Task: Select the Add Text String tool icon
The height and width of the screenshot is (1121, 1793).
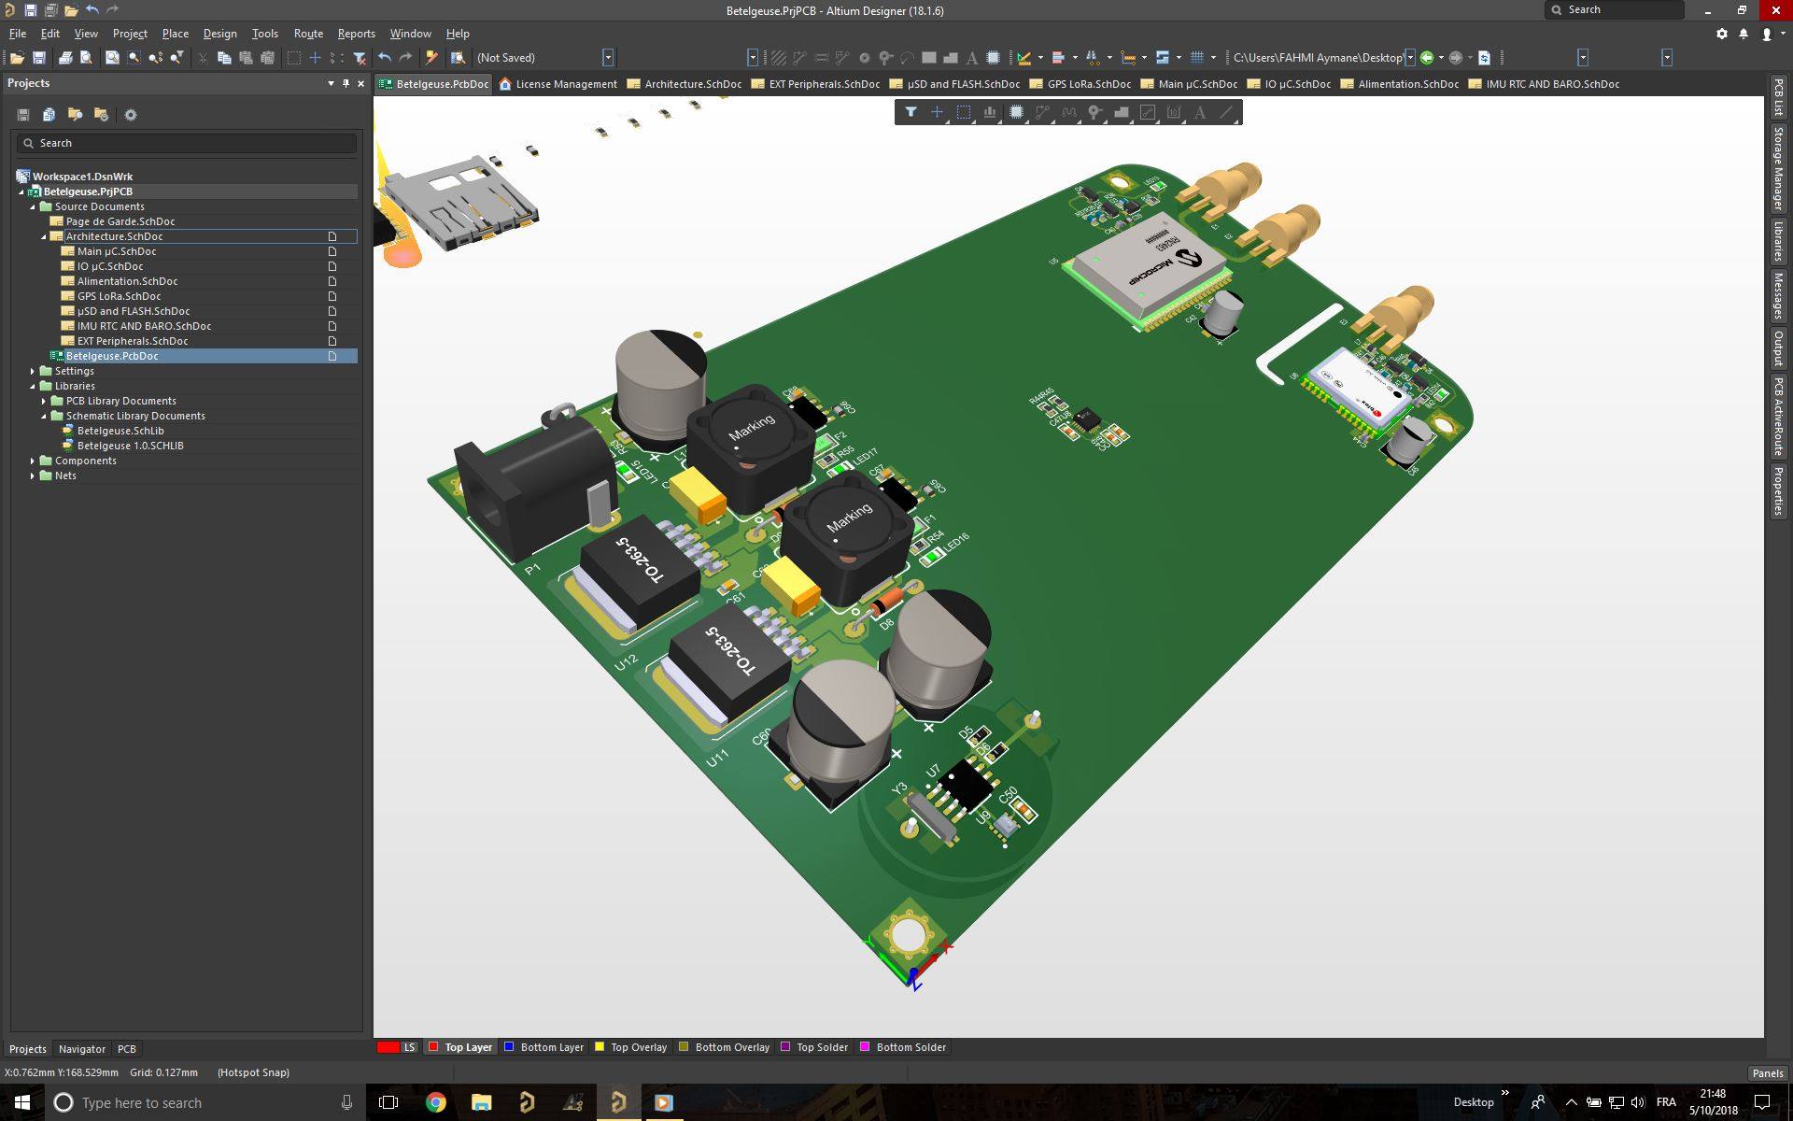Action: click(x=1199, y=112)
